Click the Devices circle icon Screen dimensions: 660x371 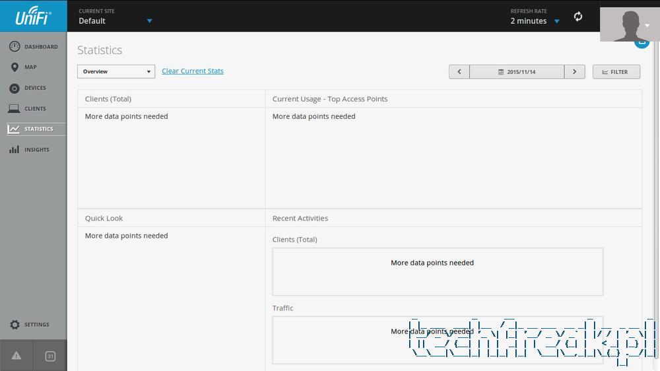(15, 88)
